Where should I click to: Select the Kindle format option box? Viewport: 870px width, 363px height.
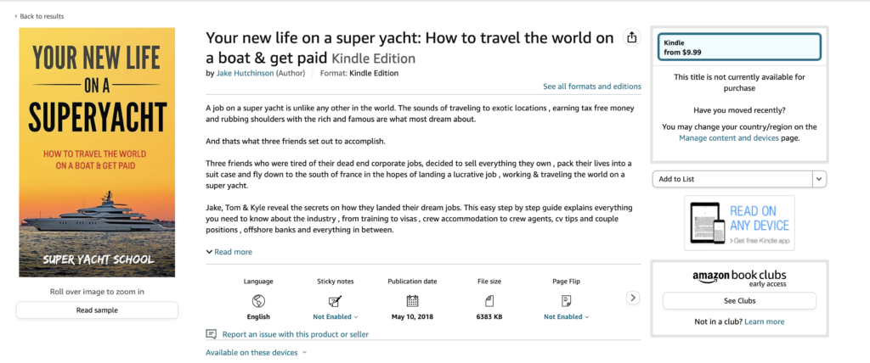[x=739, y=47]
